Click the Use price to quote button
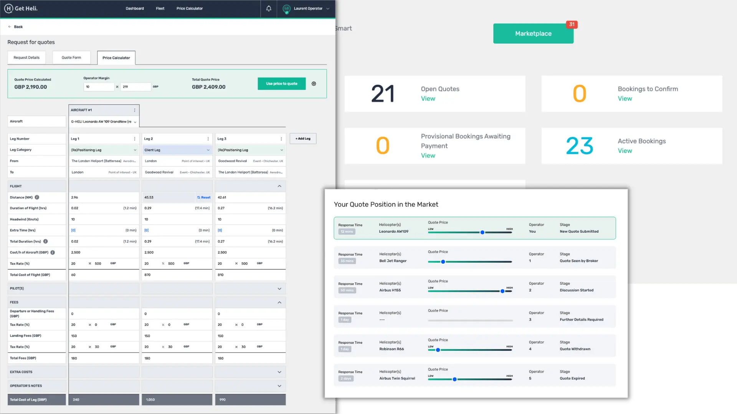The width and height of the screenshot is (737, 414). pyautogui.click(x=281, y=84)
